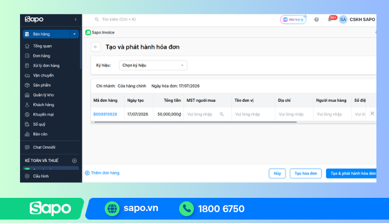Click Thêm đơn hàng link
This screenshot has height=223, width=389.
[102, 173]
